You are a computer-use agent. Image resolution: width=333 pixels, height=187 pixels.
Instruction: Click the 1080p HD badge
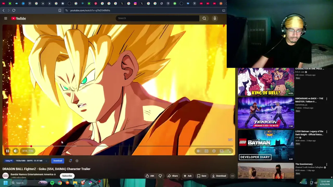[x=9, y=161]
